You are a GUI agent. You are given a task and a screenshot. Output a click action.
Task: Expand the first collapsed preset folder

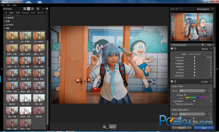(x=5, y=18)
